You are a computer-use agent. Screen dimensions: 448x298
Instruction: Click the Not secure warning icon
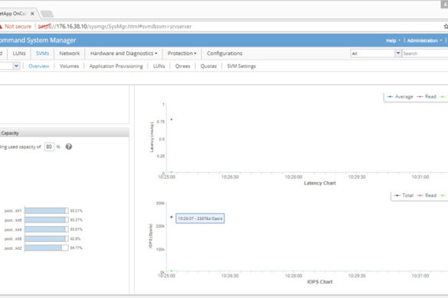1,26
